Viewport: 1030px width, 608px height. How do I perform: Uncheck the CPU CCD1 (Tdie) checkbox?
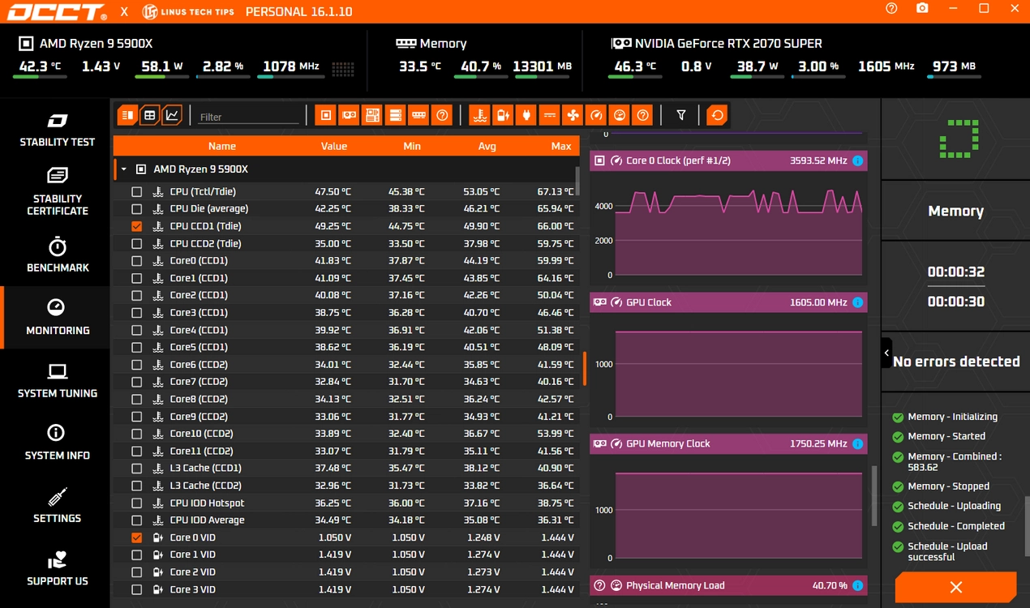136,226
